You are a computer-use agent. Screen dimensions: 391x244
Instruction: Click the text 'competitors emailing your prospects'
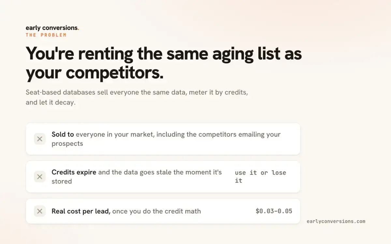(166, 139)
